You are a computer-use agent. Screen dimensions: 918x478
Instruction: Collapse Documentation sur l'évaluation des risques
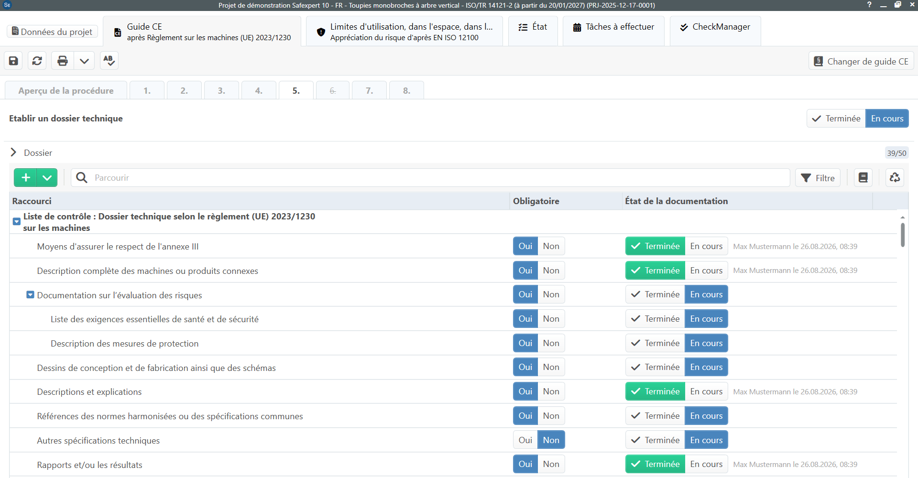click(30, 295)
